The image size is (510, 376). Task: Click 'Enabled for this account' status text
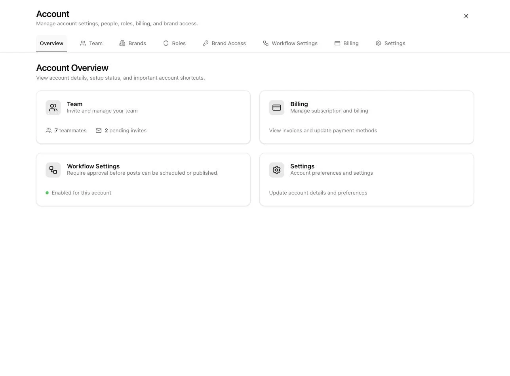tap(81, 193)
